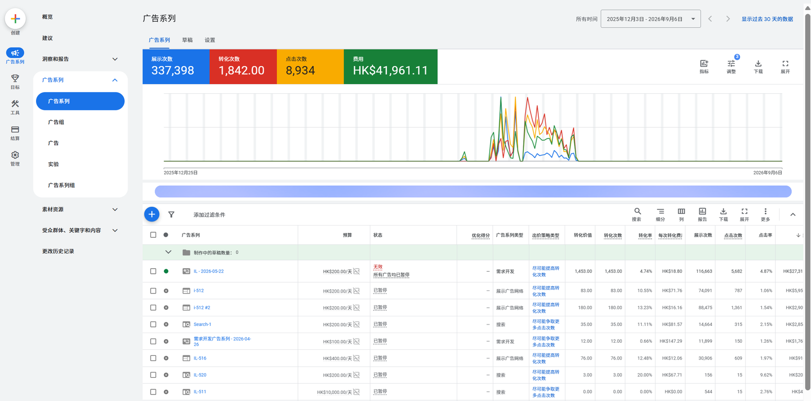Download the chart using the 下载 icon beside 调整
The width and height of the screenshot is (811, 401).
pyautogui.click(x=758, y=63)
